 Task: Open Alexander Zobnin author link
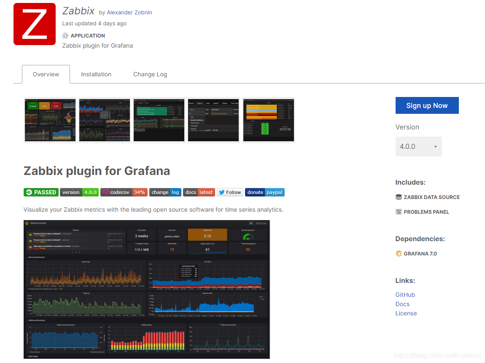pos(129,12)
